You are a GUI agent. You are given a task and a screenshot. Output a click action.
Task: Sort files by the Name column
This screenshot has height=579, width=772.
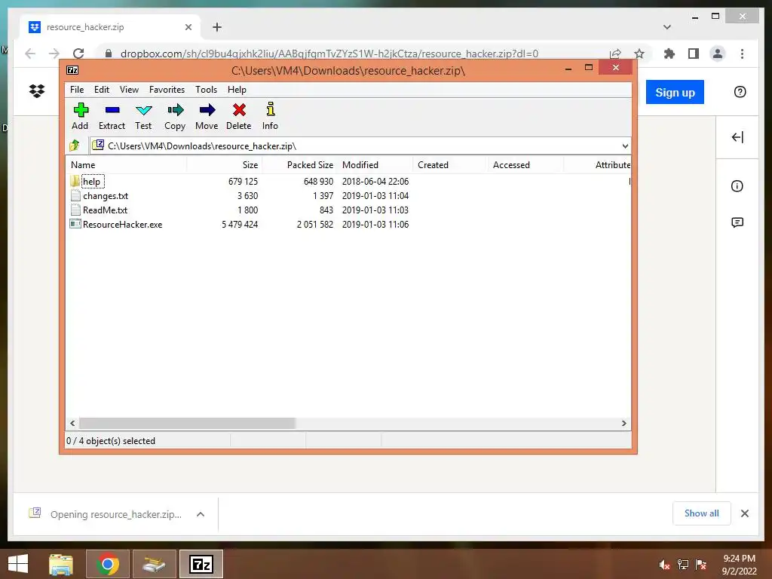pyautogui.click(x=126, y=165)
